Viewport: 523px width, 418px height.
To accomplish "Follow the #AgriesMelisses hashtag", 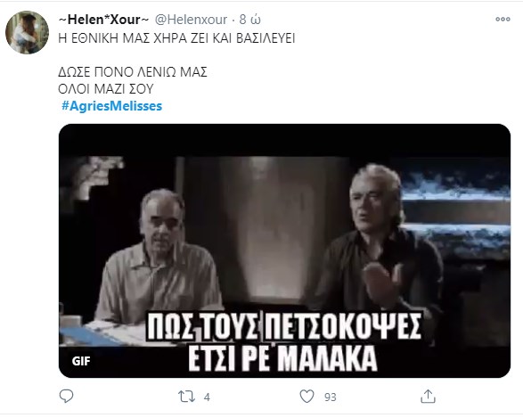I will tap(111, 106).
